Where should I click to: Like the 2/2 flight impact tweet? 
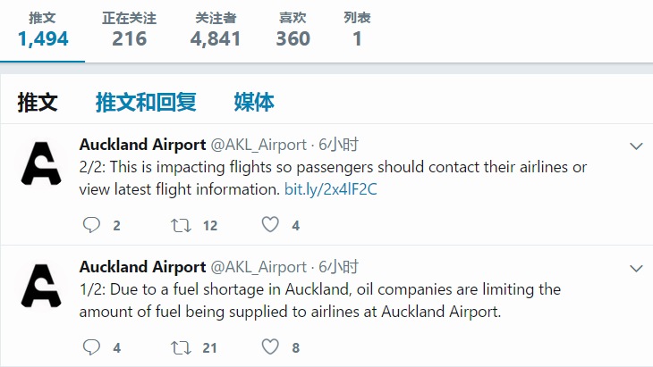point(270,225)
